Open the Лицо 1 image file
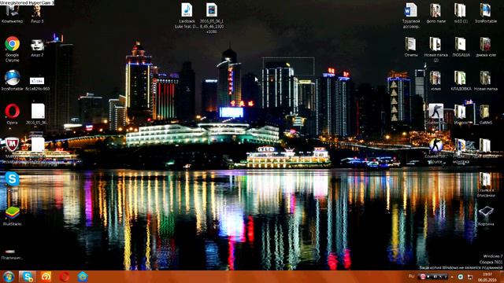Screen dimensions: 504x283 pyautogui.click(x=37, y=13)
